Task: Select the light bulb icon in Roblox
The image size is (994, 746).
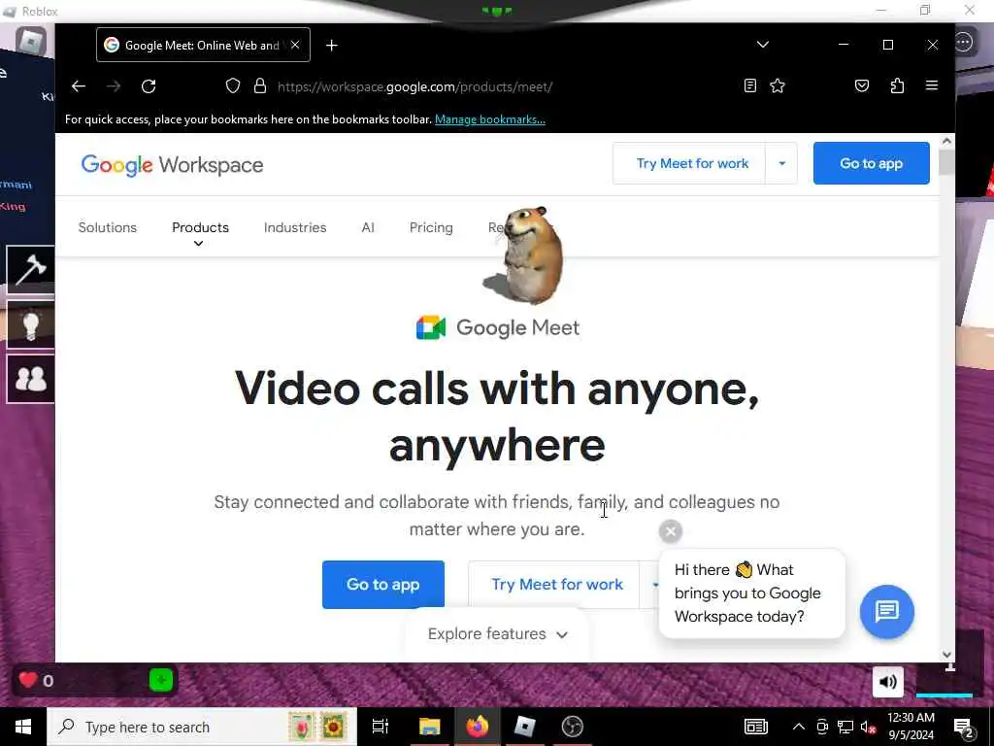Action: pos(30,324)
